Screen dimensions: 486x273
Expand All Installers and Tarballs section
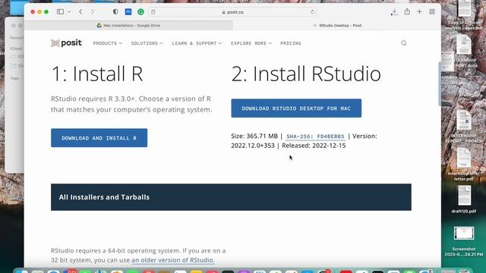231,197
